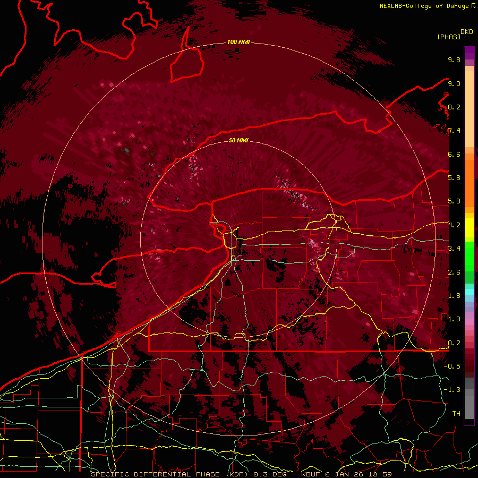
Task: Click the 50 NMI range ring label
Action: click(x=238, y=140)
